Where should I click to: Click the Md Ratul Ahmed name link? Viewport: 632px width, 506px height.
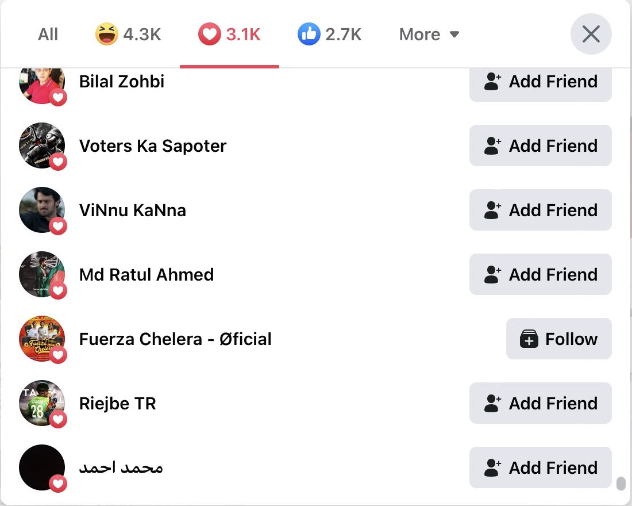coord(147,274)
